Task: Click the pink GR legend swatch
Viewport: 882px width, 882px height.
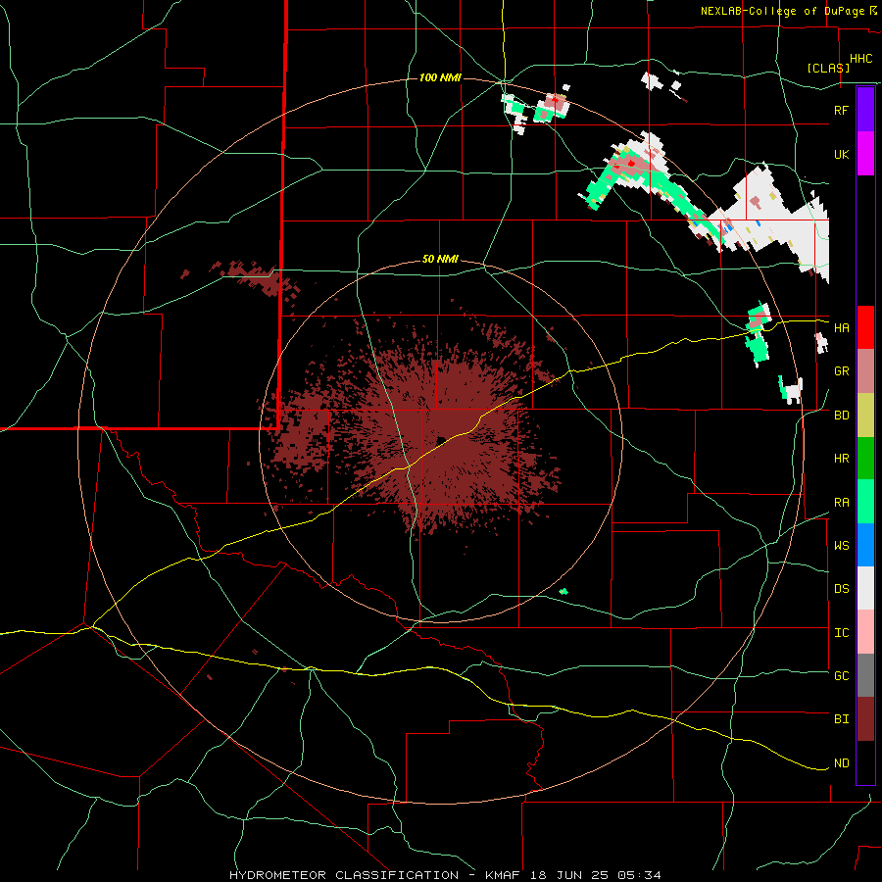Action: 865,371
